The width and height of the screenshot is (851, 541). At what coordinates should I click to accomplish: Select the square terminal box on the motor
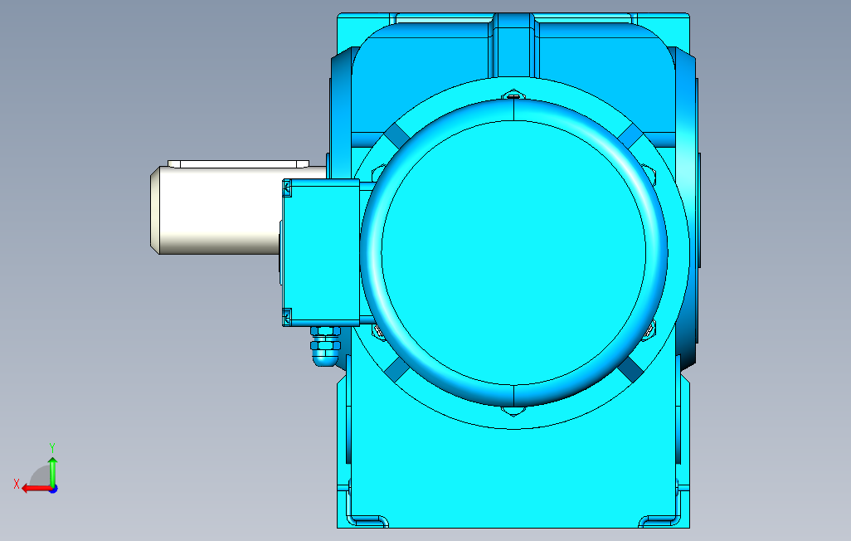[x=321, y=252]
